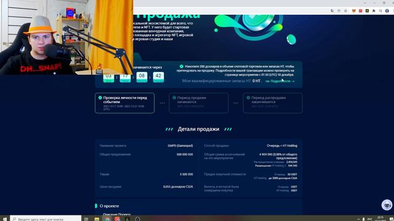Click the '0,055 долларов США' sale price
This screenshot has width=394, height=221.
click(178, 187)
